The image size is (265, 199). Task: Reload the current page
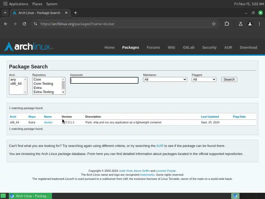click(x=24, y=24)
